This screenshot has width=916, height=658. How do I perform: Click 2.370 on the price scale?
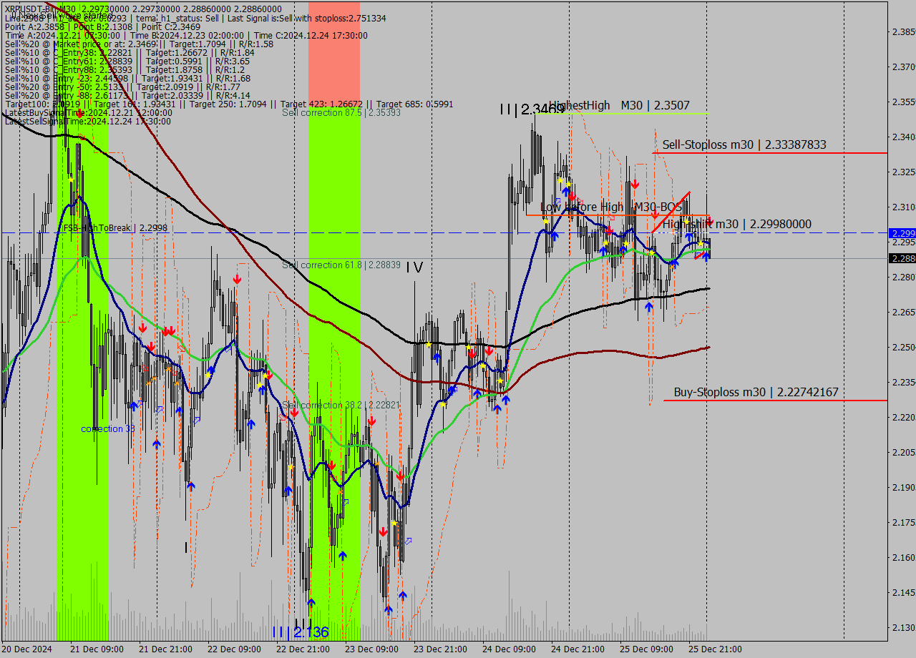click(903, 67)
